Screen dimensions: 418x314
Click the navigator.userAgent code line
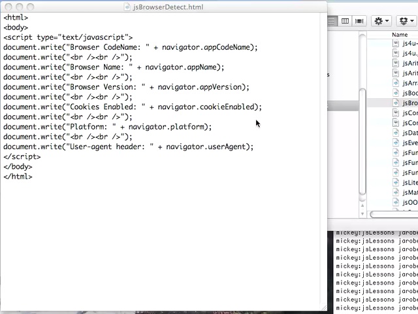[x=129, y=147]
